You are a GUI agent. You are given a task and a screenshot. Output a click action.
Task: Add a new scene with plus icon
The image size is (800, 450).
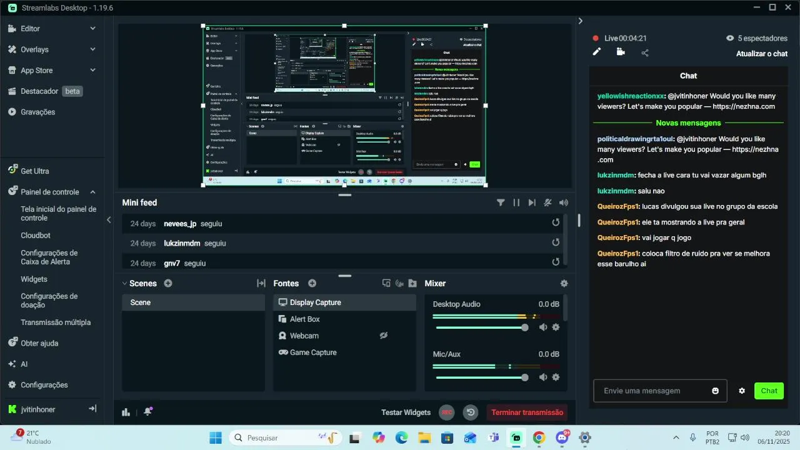click(x=168, y=283)
